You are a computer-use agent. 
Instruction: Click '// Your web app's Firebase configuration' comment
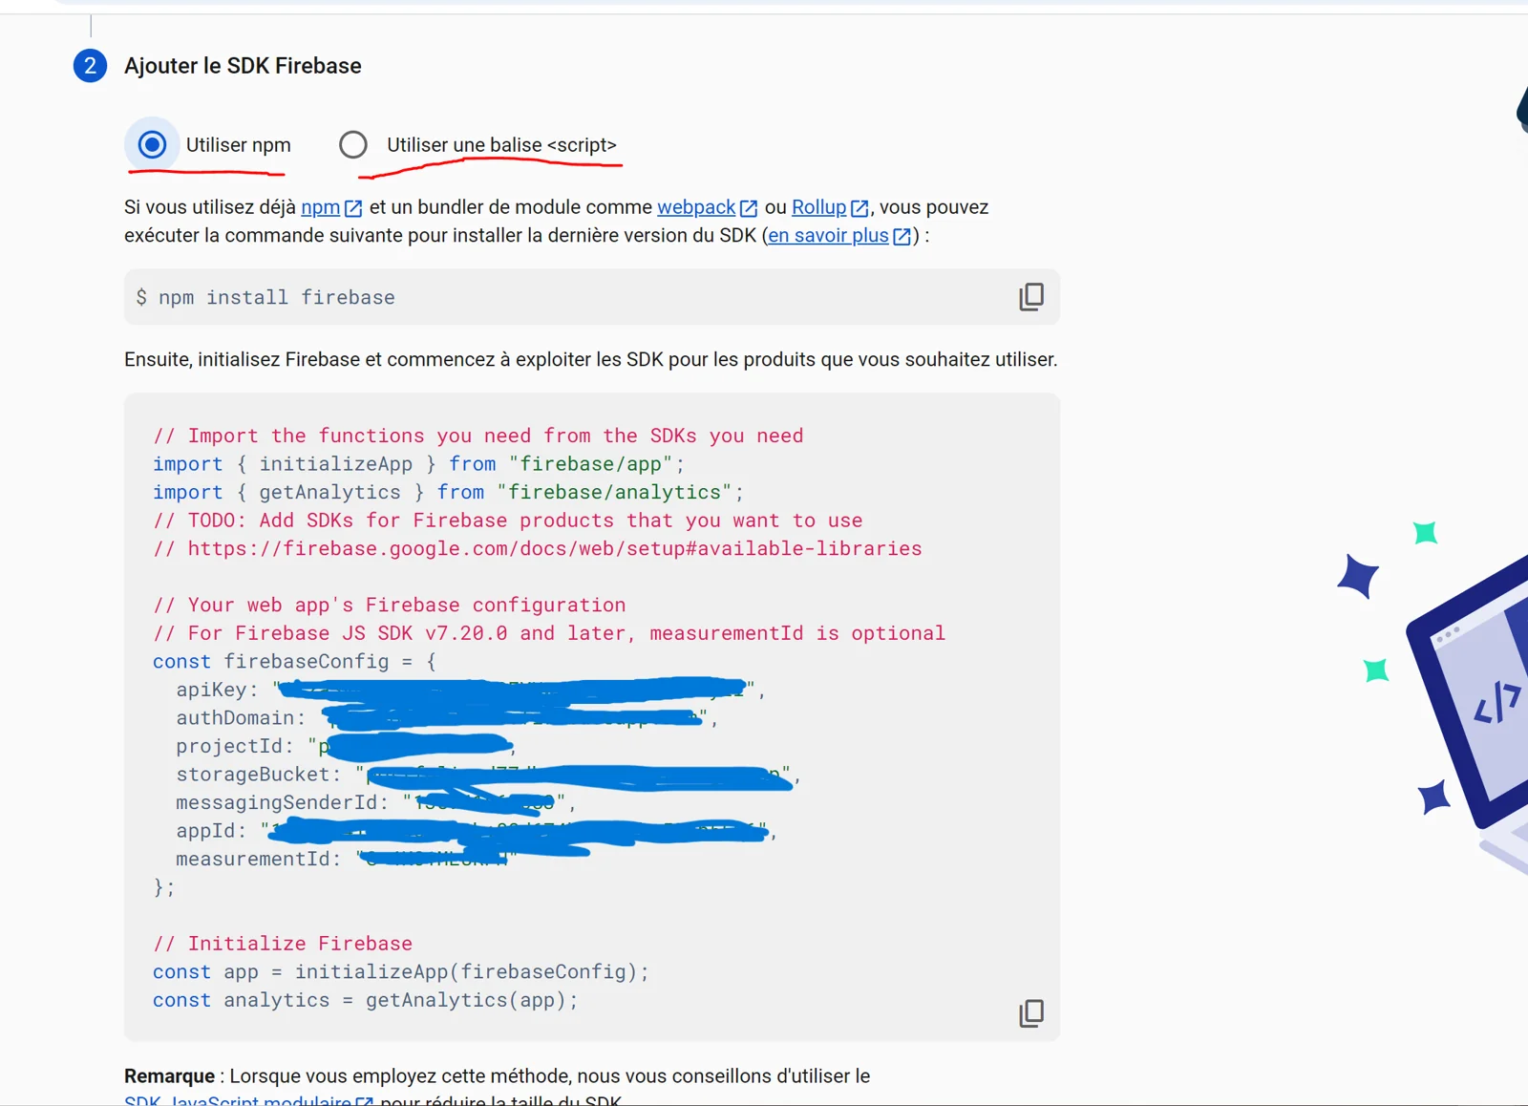[390, 605]
